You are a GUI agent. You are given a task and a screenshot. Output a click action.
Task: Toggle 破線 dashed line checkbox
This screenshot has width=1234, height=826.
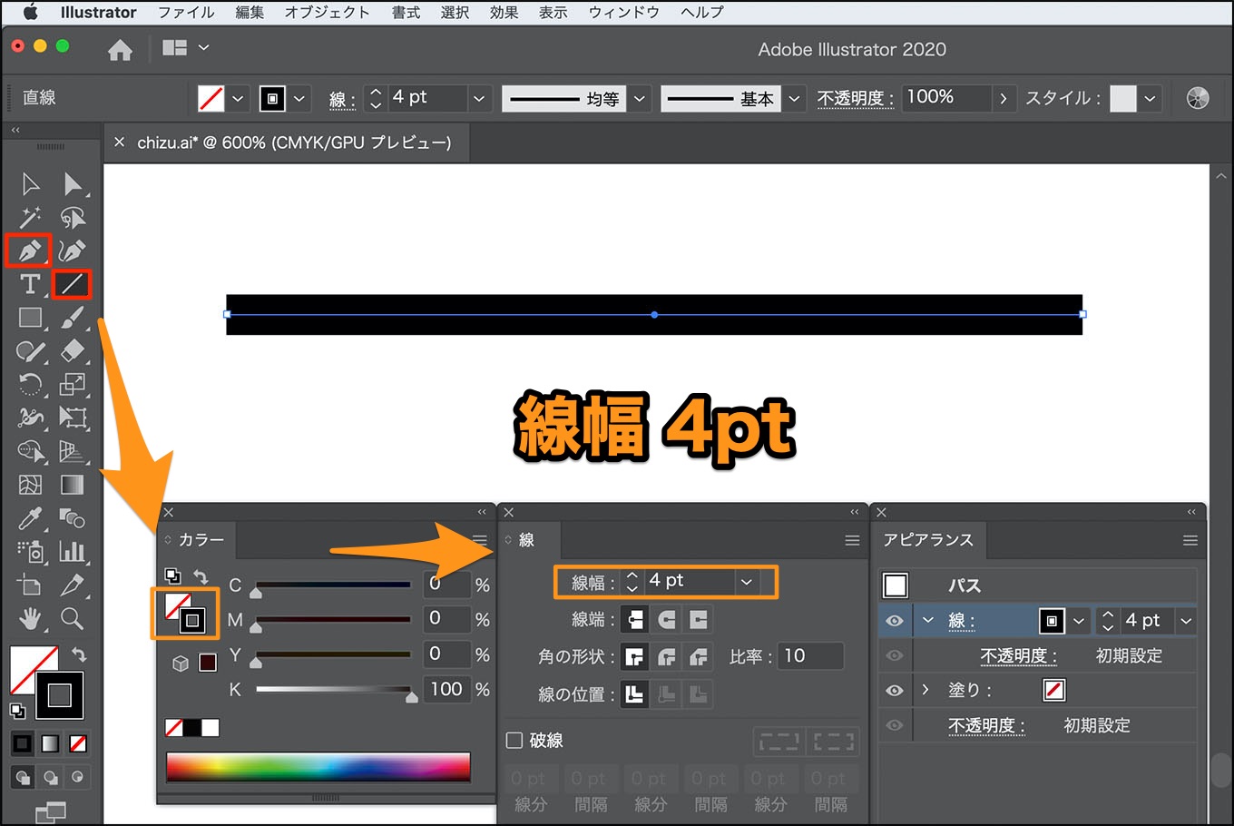click(514, 741)
